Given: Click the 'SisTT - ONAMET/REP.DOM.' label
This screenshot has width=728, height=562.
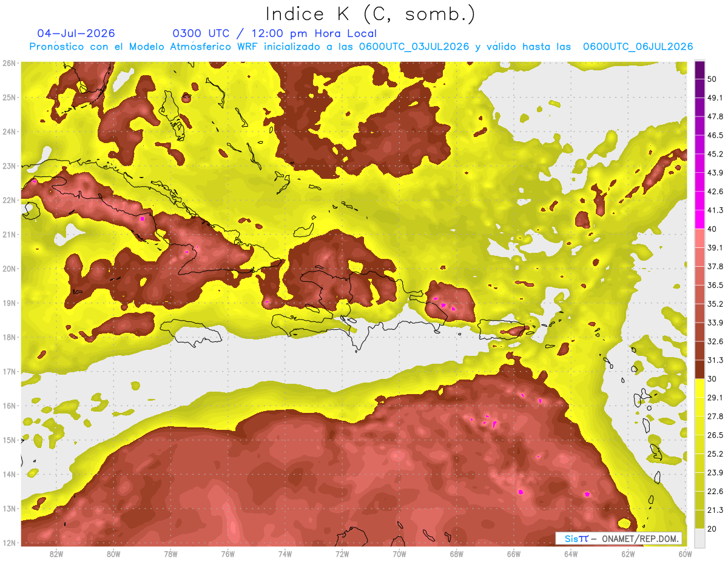Looking at the screenshot, I should pos(619,538).
